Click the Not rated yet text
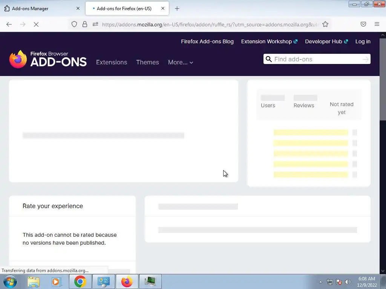Screen dimensions: 386x289 pos(342,108)
